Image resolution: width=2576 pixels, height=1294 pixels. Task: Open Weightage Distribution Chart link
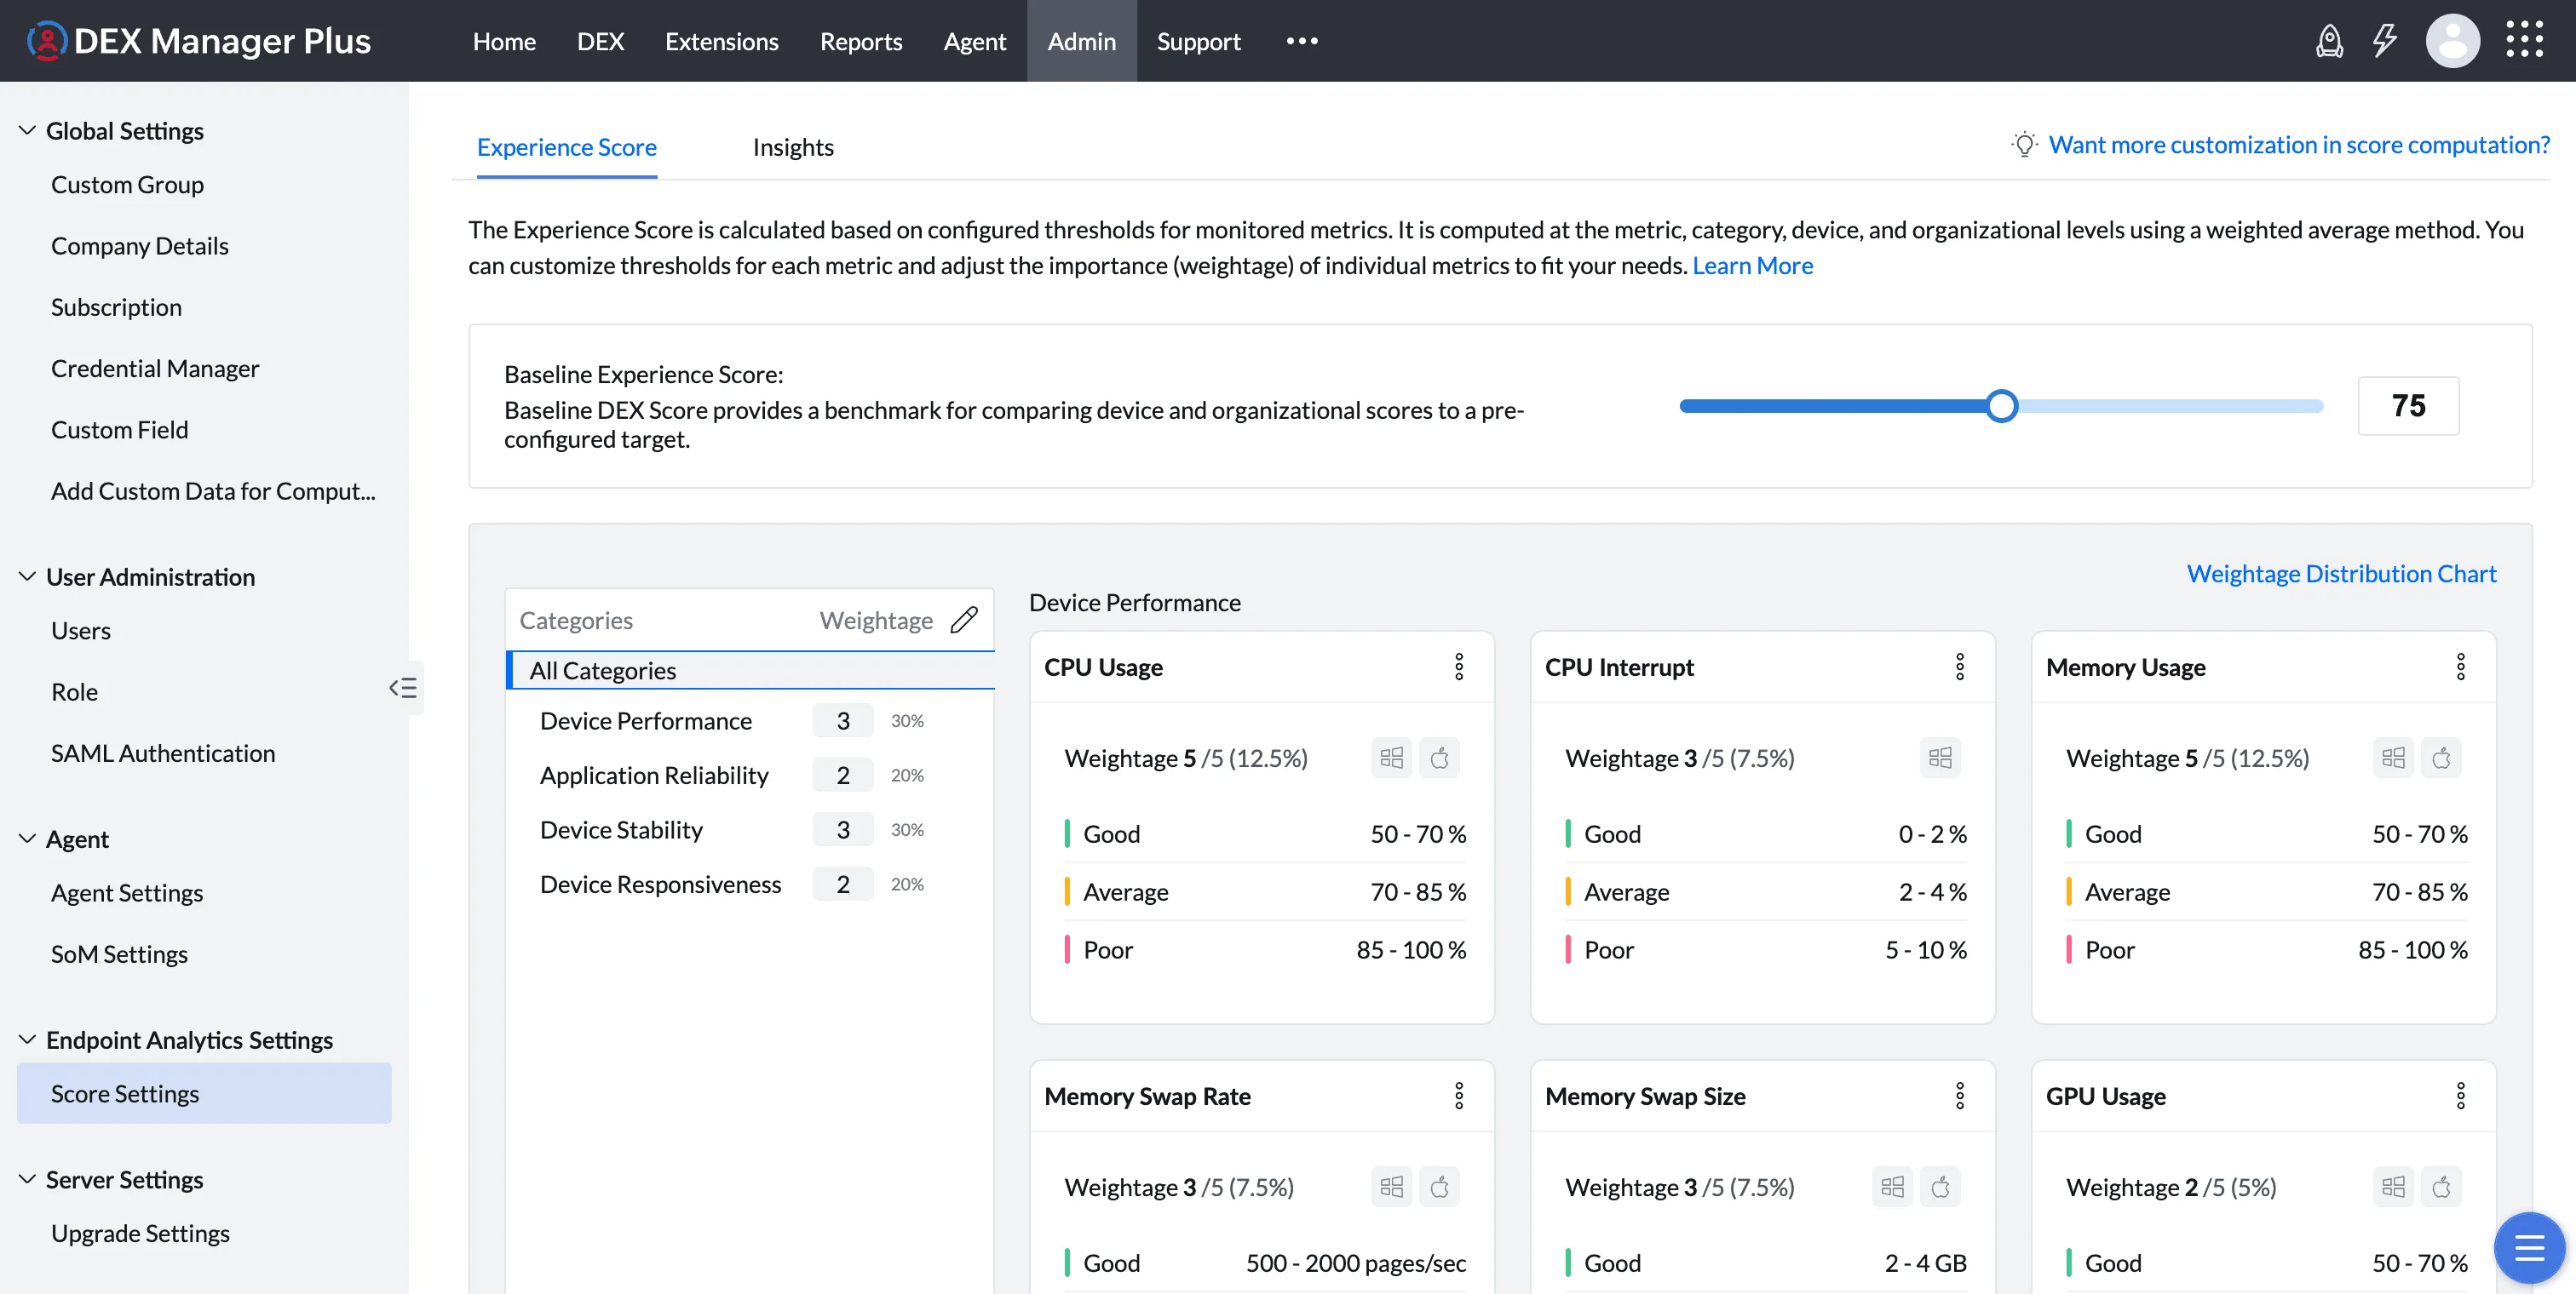pos(2341,574)
